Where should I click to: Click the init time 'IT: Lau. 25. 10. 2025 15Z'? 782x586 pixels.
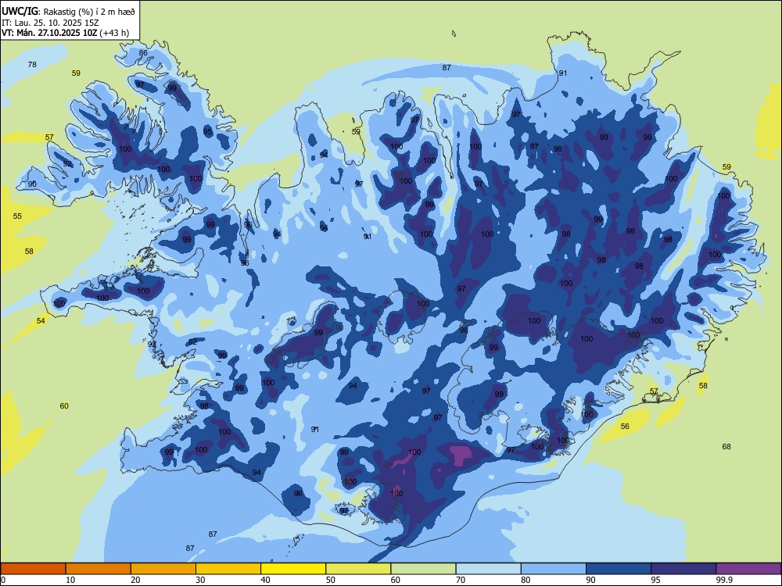pos(51,23)
